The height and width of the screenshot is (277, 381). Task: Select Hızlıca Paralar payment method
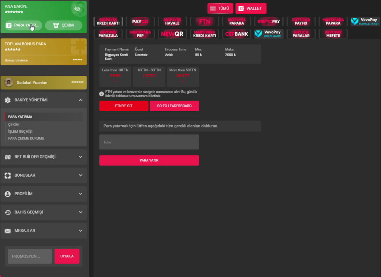tap(301, 34)
